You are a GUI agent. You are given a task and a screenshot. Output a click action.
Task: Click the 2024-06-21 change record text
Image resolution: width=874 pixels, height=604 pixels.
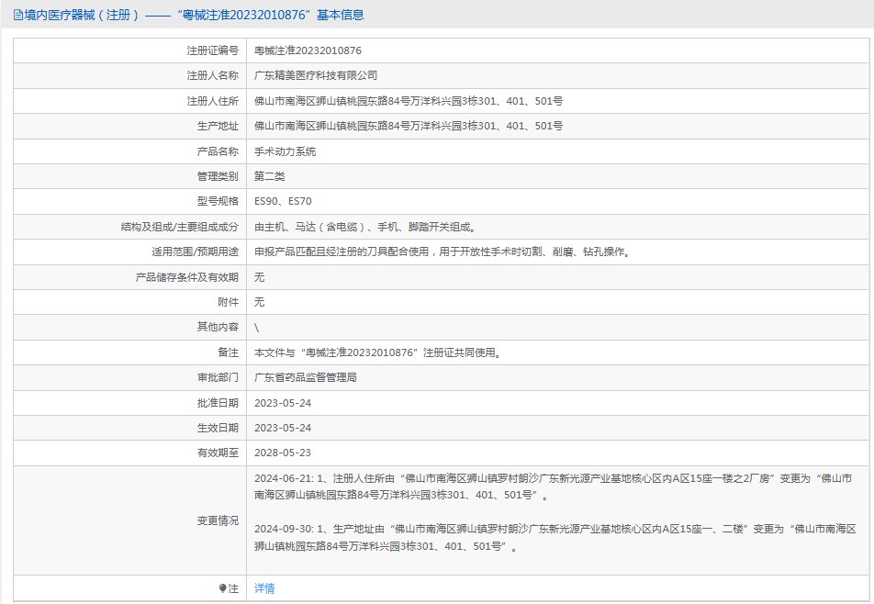point(553,487)
